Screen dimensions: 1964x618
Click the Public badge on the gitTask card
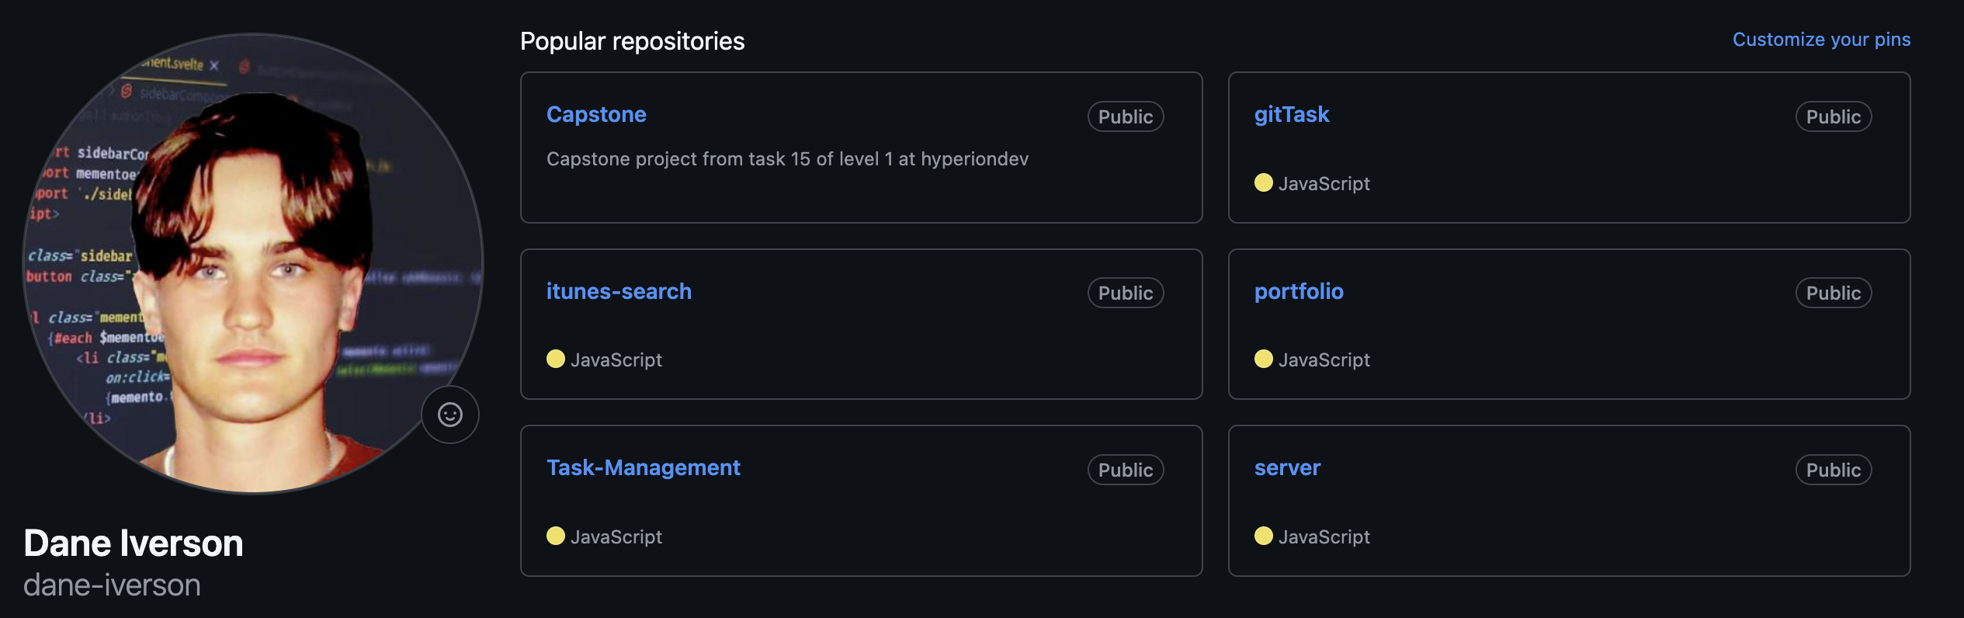[x=1834, y=116]
